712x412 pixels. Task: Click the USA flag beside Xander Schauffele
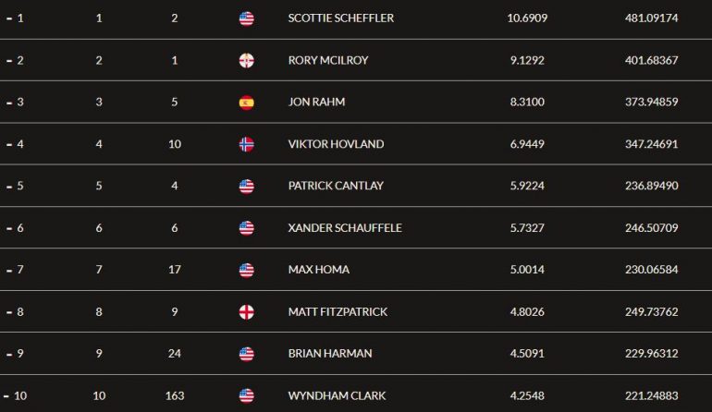click(247, 228)
